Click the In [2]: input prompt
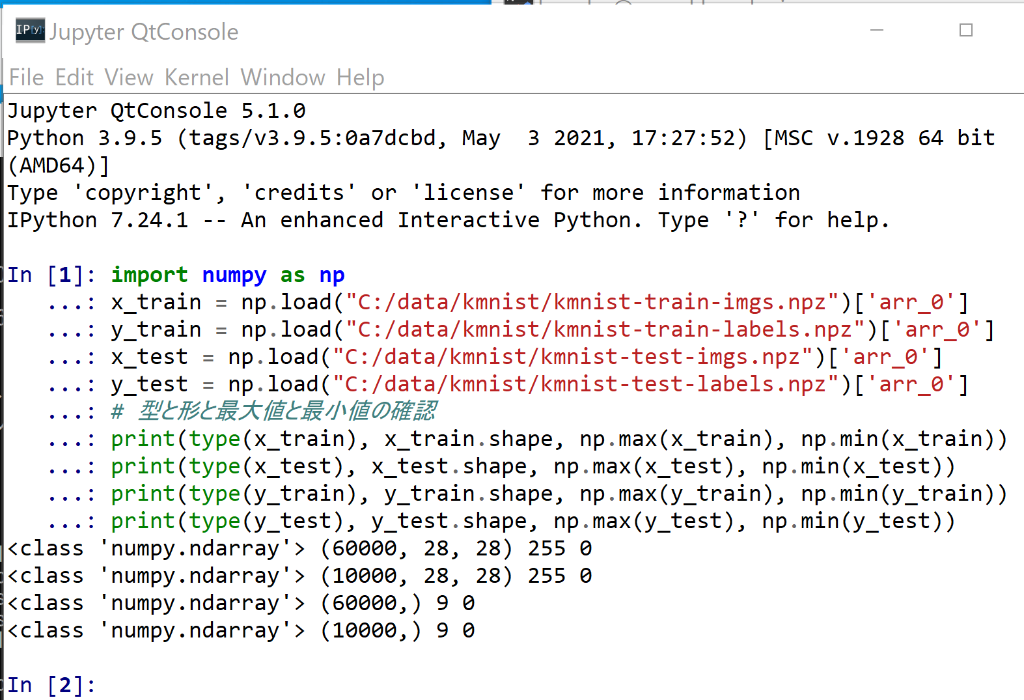This screenshot has height=700, width=1024. click(x=51, y=685)
